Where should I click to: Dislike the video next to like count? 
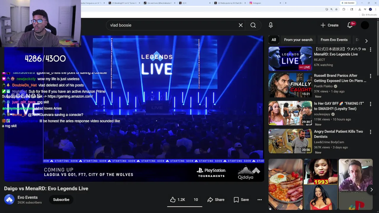196,200
